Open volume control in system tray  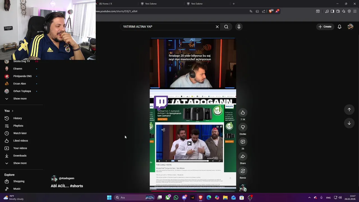(340, 198)
